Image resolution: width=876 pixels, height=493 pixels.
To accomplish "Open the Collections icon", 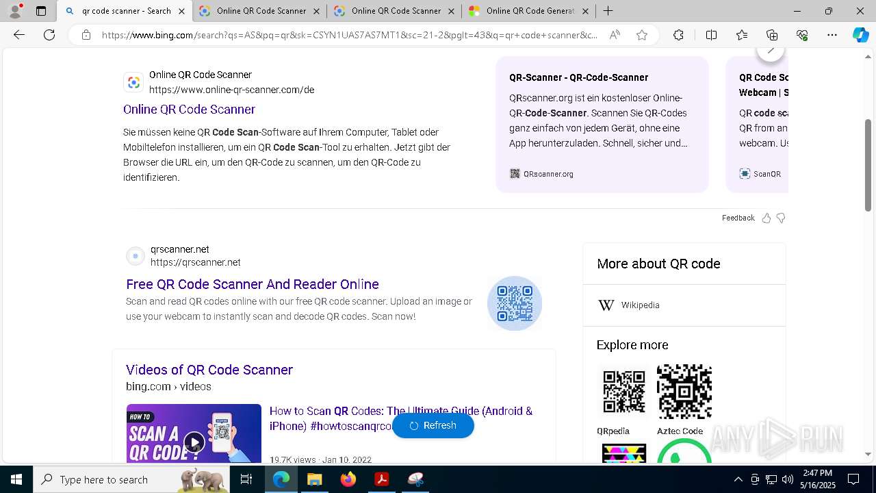I will (772, 35).
